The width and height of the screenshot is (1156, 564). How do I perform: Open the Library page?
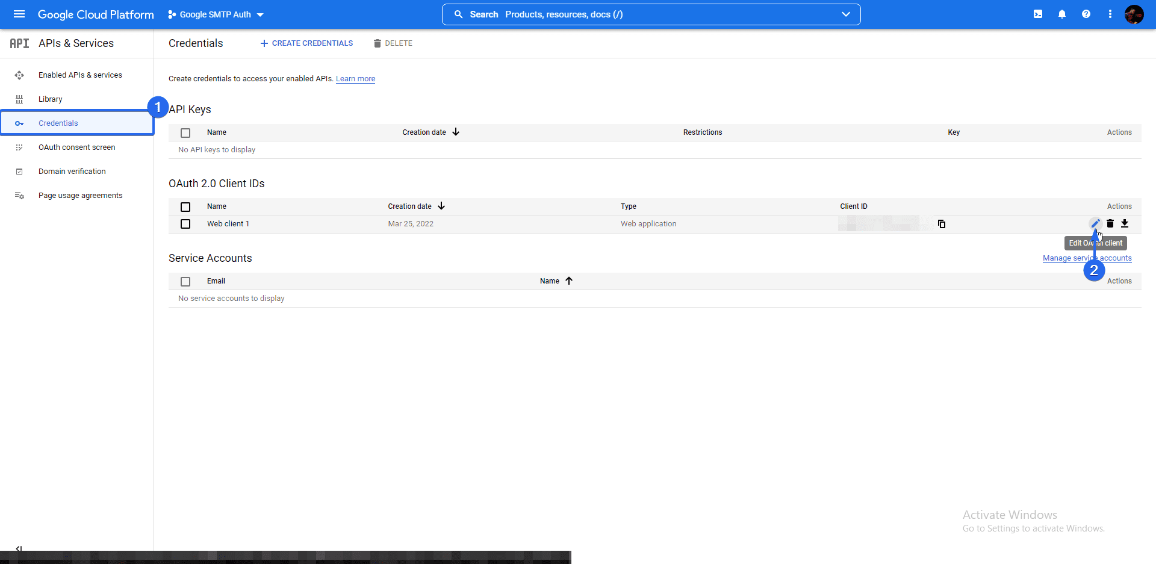click(51, 99)
